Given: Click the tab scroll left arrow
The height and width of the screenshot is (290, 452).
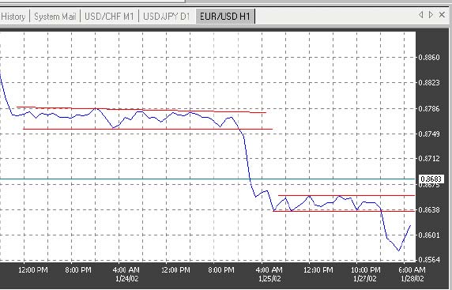Looking at the screenshot, I should click(420, 15).
